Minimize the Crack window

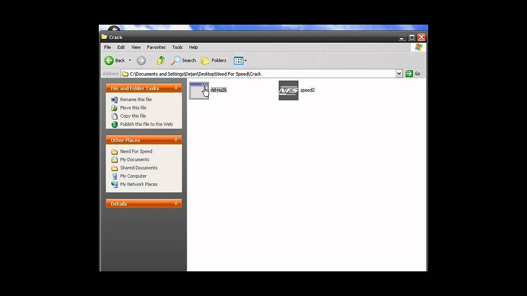click(402, 37)
